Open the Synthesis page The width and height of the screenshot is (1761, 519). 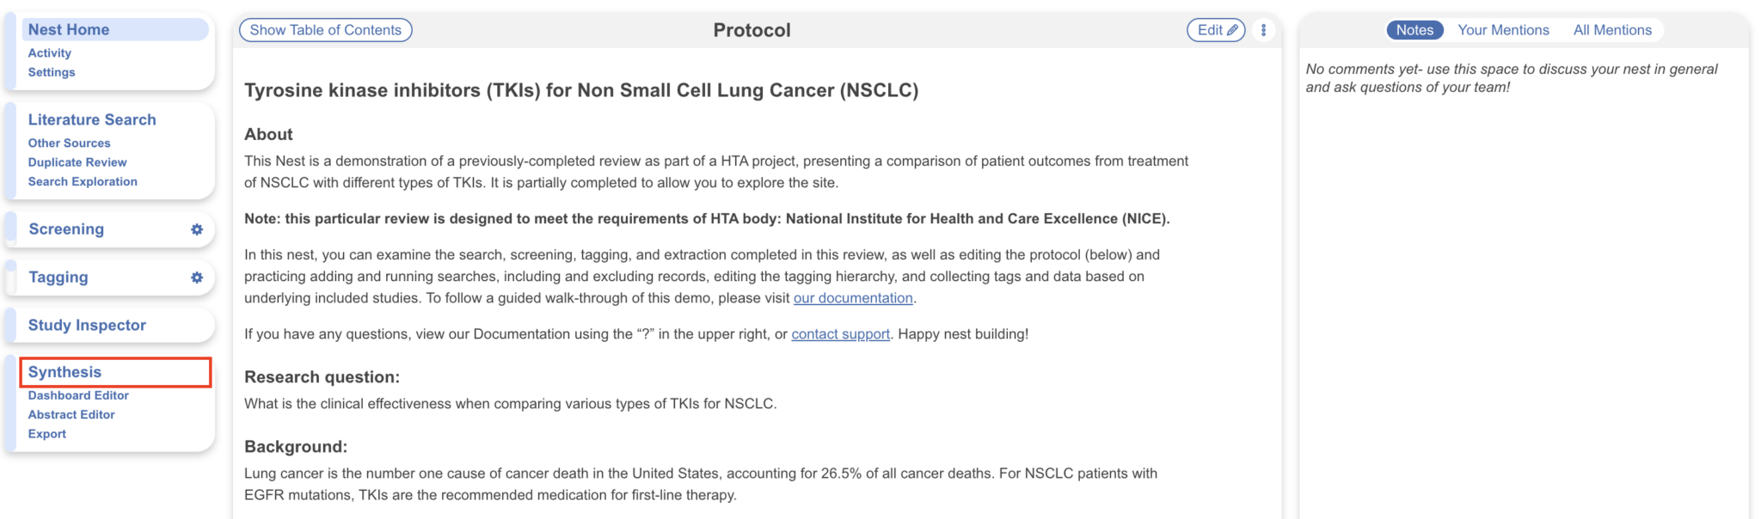[x=65, y=372]
